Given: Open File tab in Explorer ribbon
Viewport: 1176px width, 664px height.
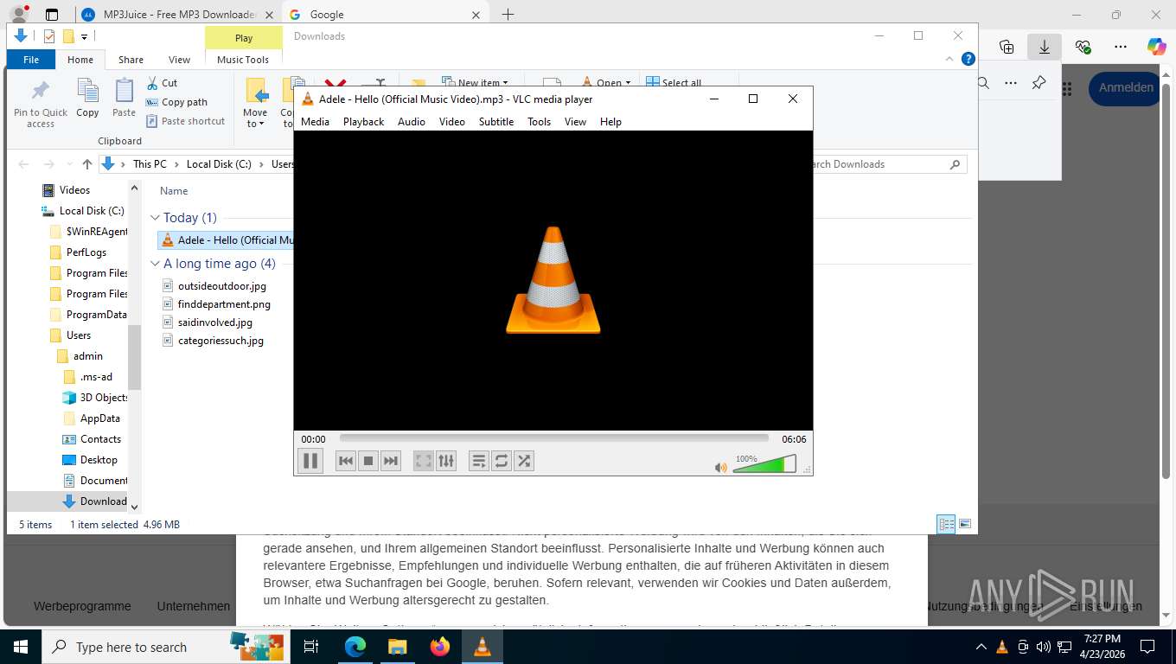Looking at the screenshot, I should [31, 60].
